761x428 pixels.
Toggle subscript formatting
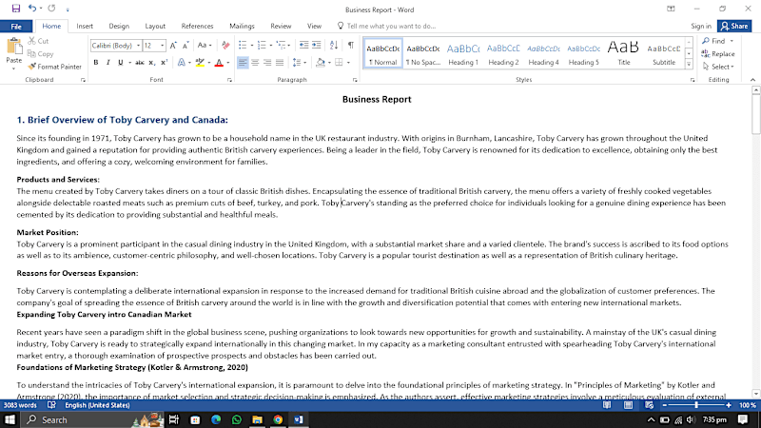[x=152, y=63]
